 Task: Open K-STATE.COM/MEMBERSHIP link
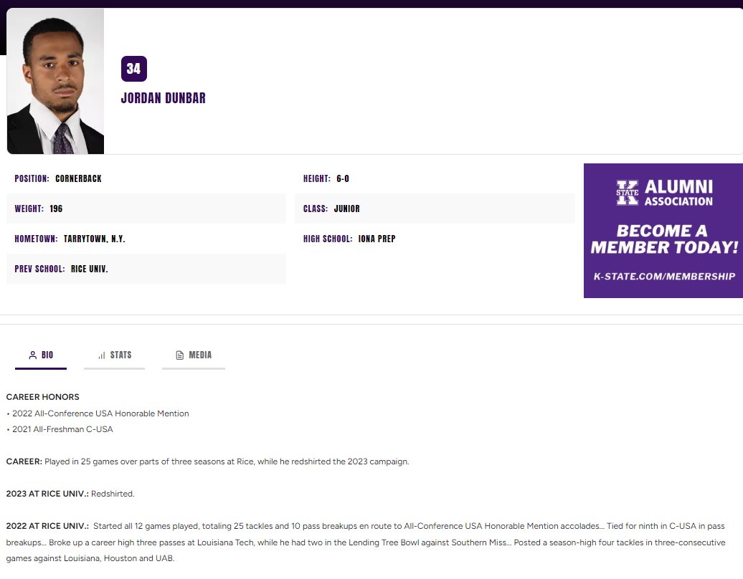(x=663, y=275)
